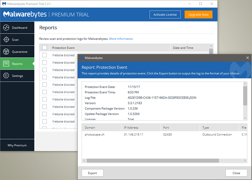Maximize the Malwarebytes main window
The height and width of the screenshot is (180, 252).
[x=200, y=4]
